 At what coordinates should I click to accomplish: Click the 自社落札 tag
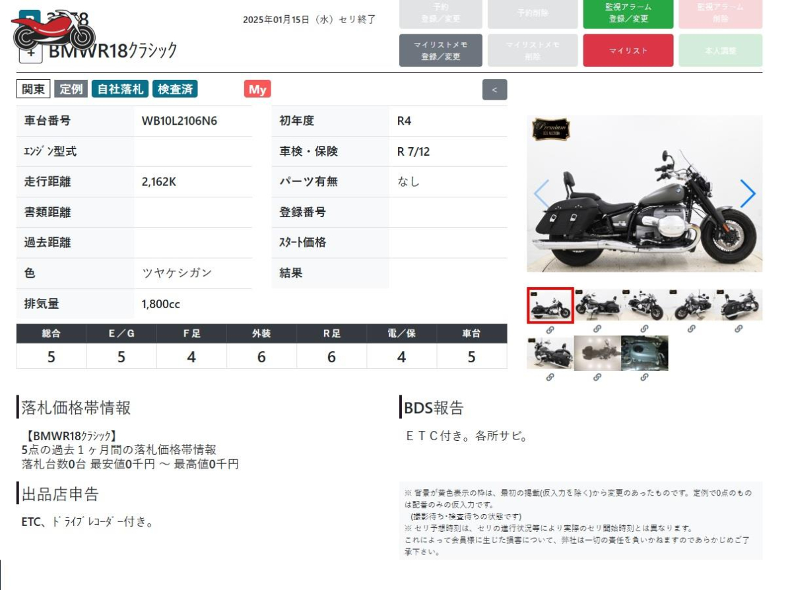tap(120, 89)
